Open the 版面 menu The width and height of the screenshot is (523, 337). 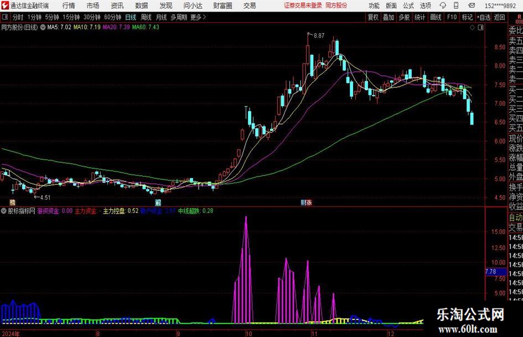(x=391, y=6)
